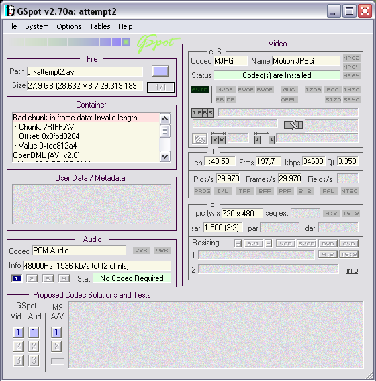Click the BVOP indicator
This screenshot has height=381, width=376.
pos(265,89)
